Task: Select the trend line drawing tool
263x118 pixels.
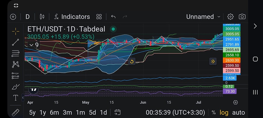Action: pos(15,42)
